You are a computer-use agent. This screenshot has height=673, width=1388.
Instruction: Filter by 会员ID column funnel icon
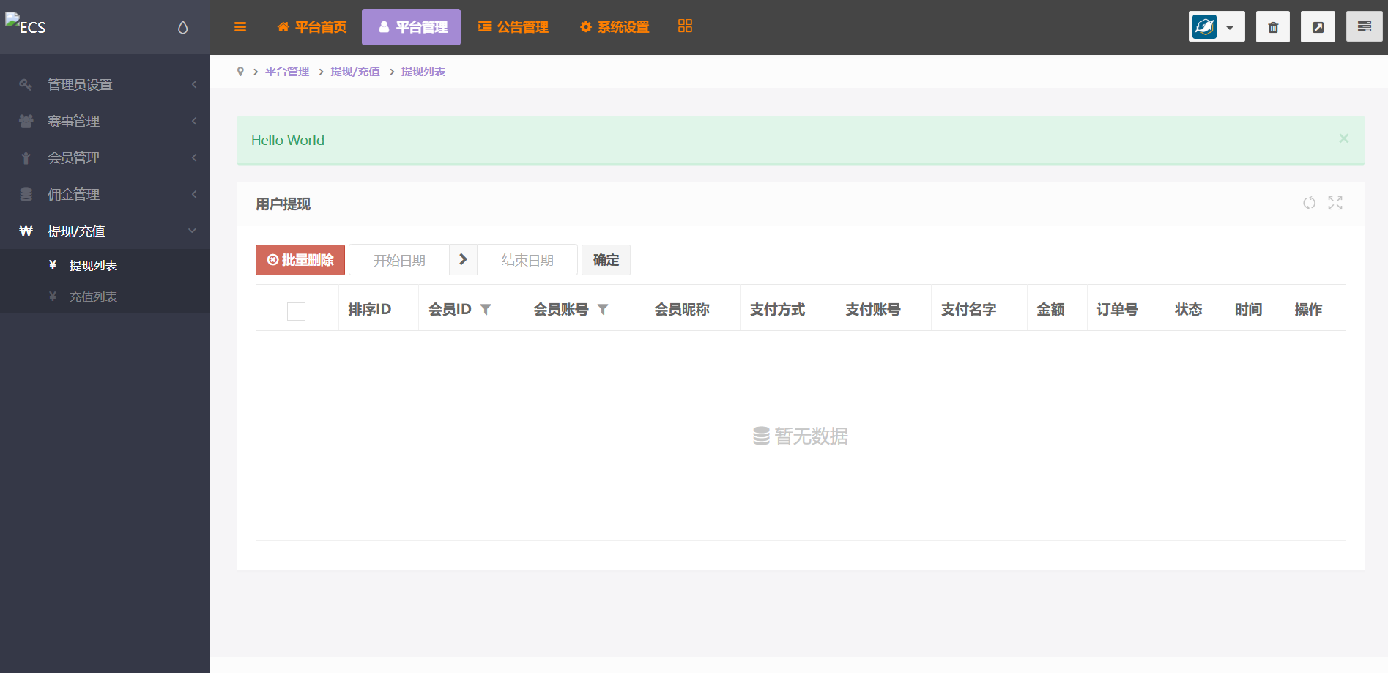coord(486,310)
